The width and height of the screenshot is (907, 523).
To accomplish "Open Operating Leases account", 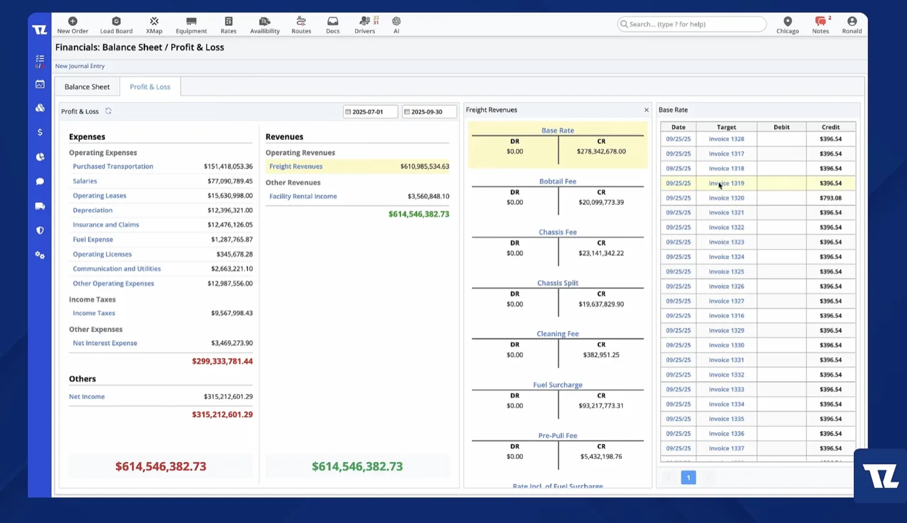I will 99,196.
